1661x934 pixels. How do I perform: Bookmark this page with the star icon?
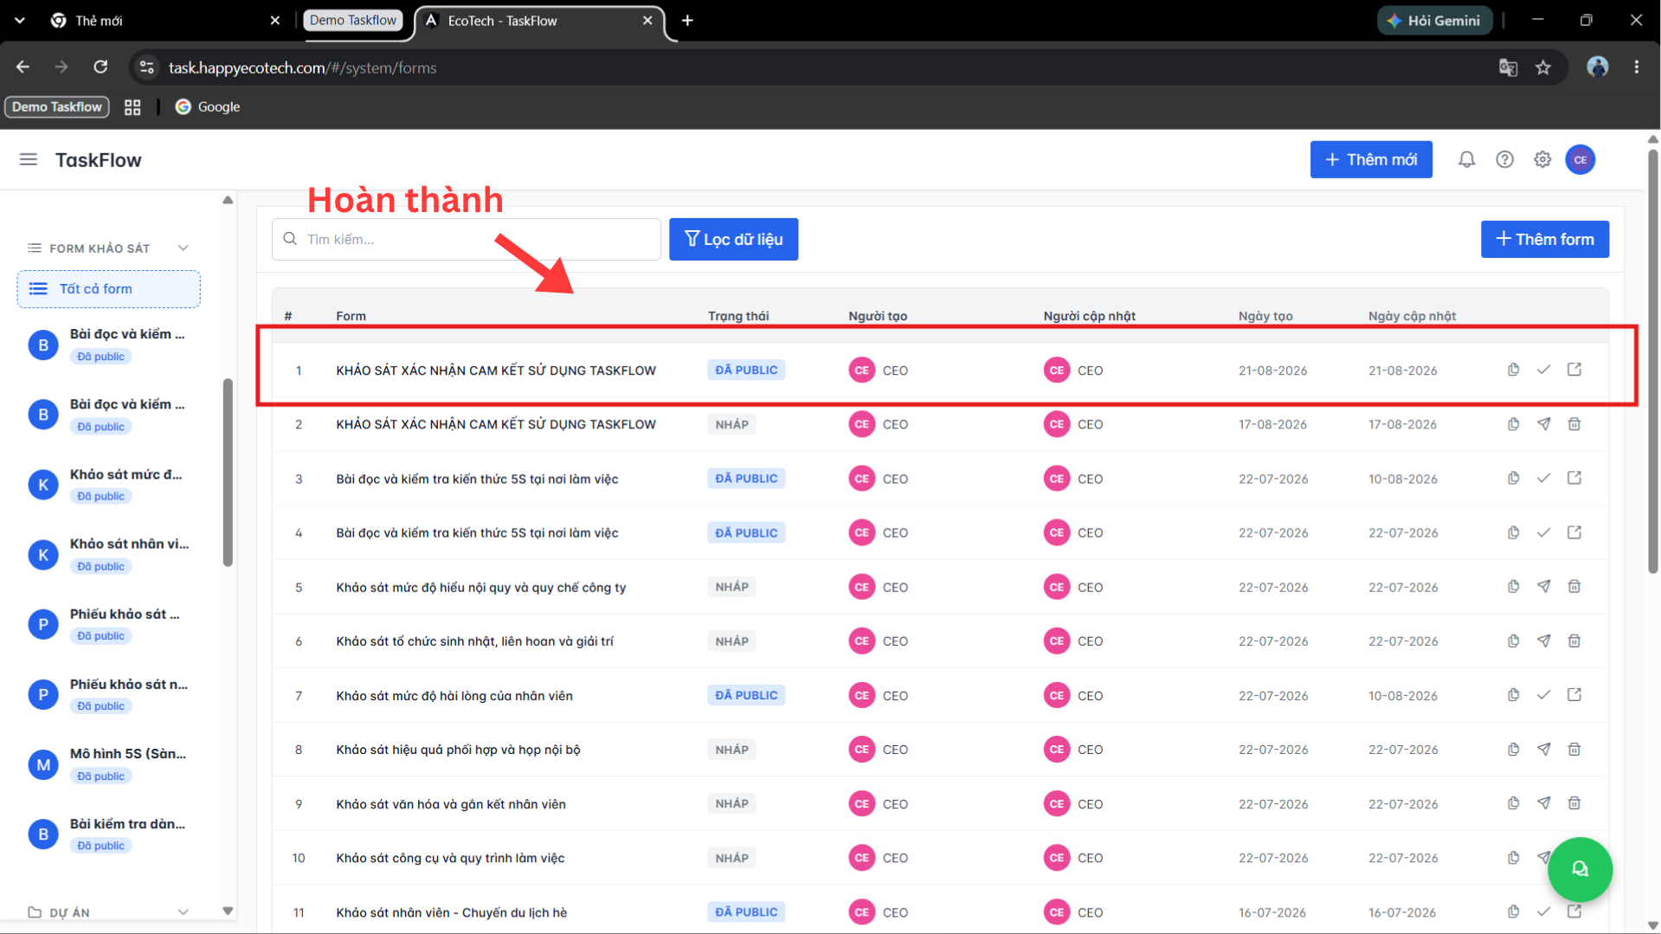tap(1543, 68)
